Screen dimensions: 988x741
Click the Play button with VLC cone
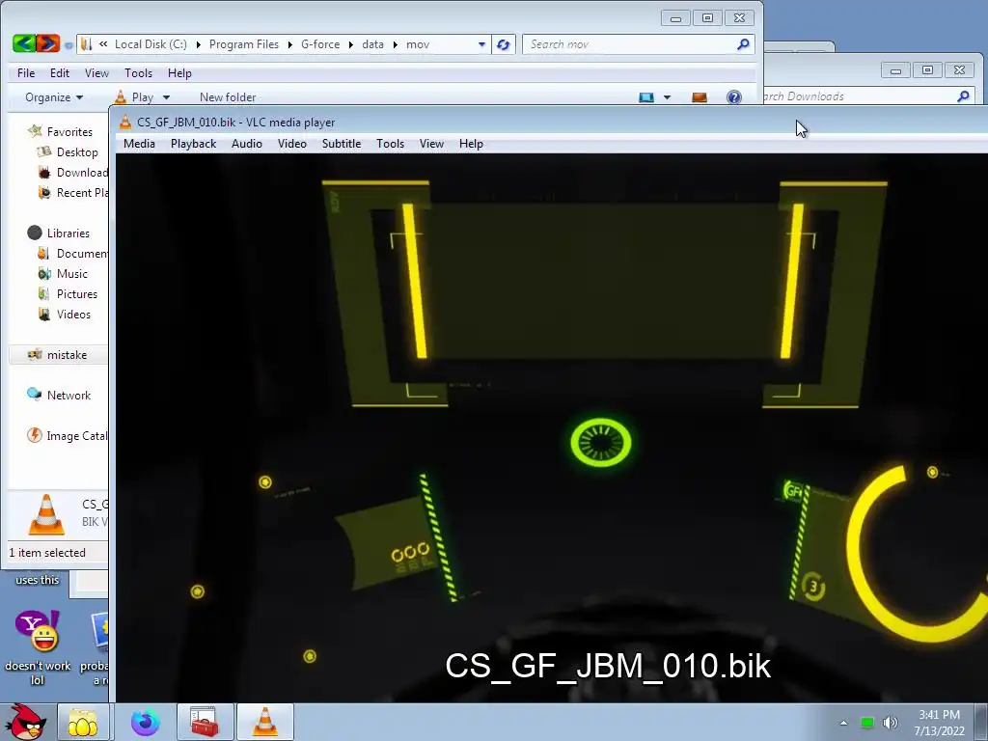coord(134,97)
